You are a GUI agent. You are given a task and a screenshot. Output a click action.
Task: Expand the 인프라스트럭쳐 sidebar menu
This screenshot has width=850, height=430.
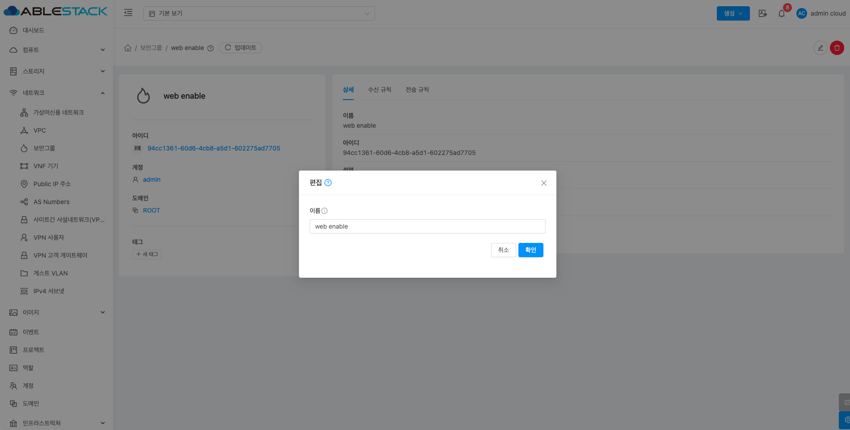(x=56, y=423)
